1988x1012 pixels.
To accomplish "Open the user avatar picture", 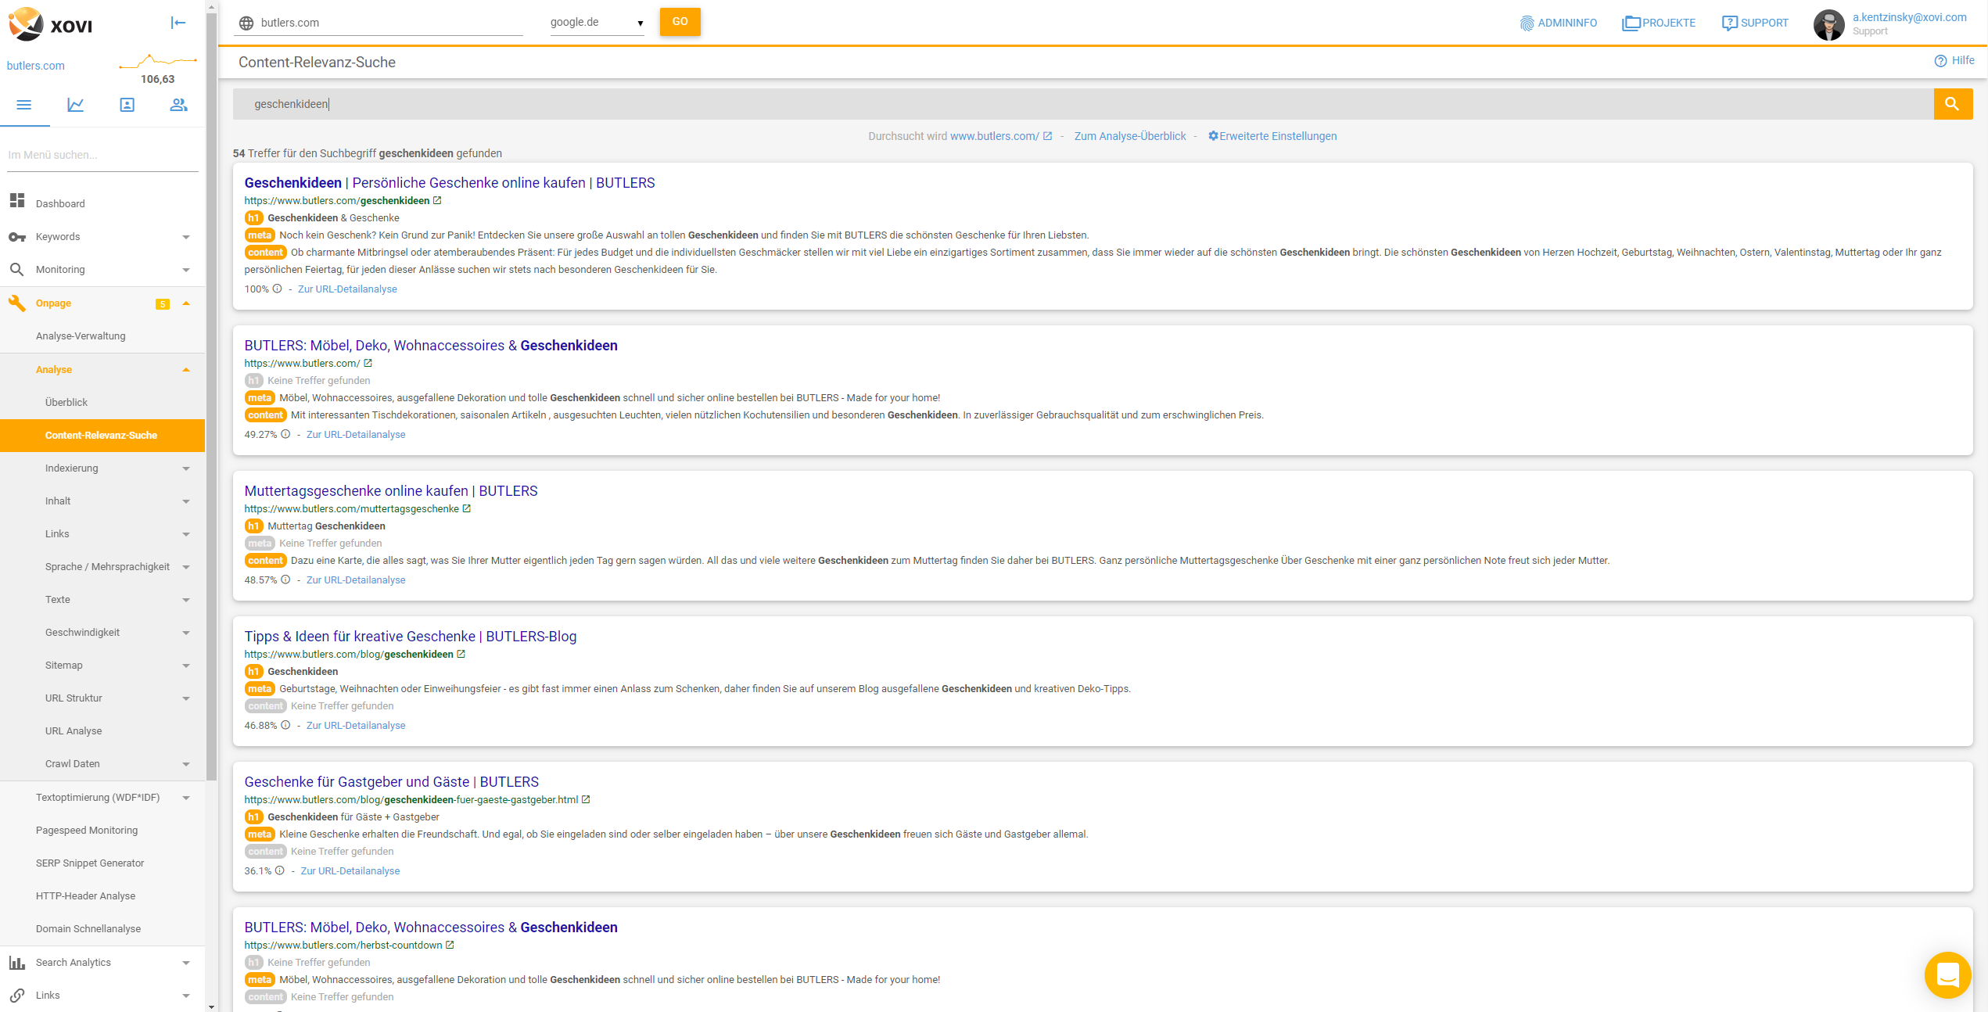I will 1828,24.
